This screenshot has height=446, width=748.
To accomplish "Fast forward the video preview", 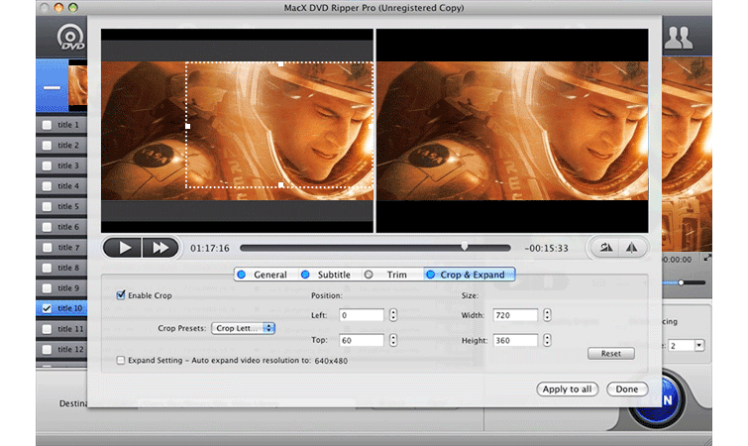I will pyautogui.click(x=160, y=248).
